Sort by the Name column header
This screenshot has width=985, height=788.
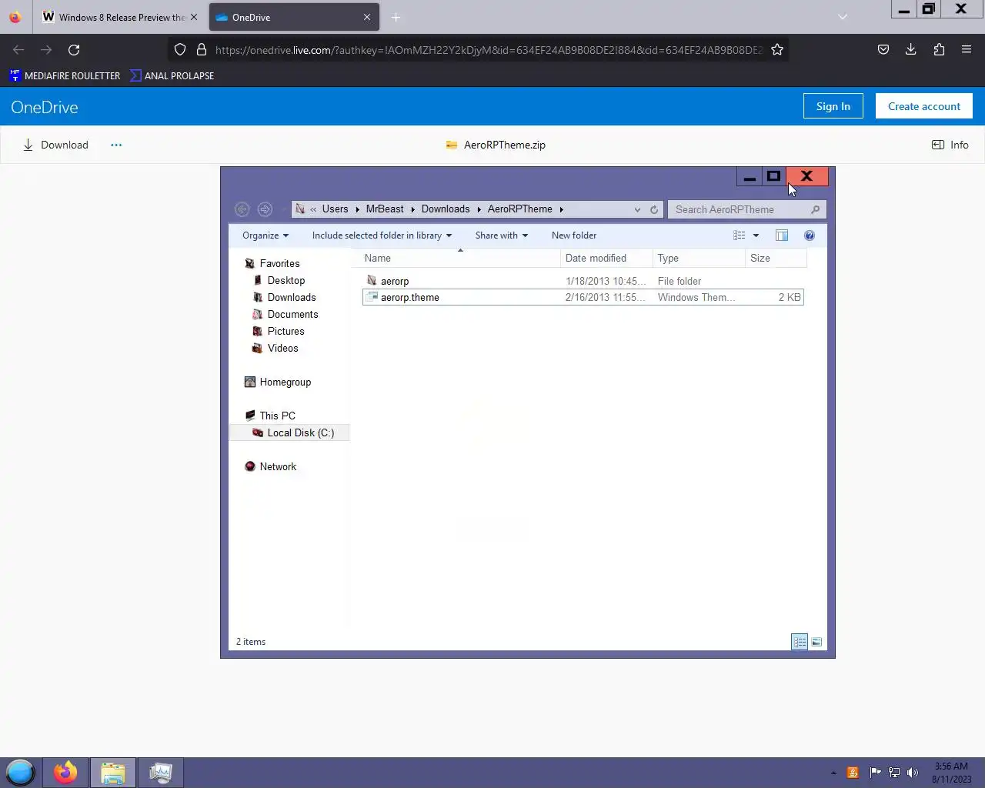pos(460,258)
